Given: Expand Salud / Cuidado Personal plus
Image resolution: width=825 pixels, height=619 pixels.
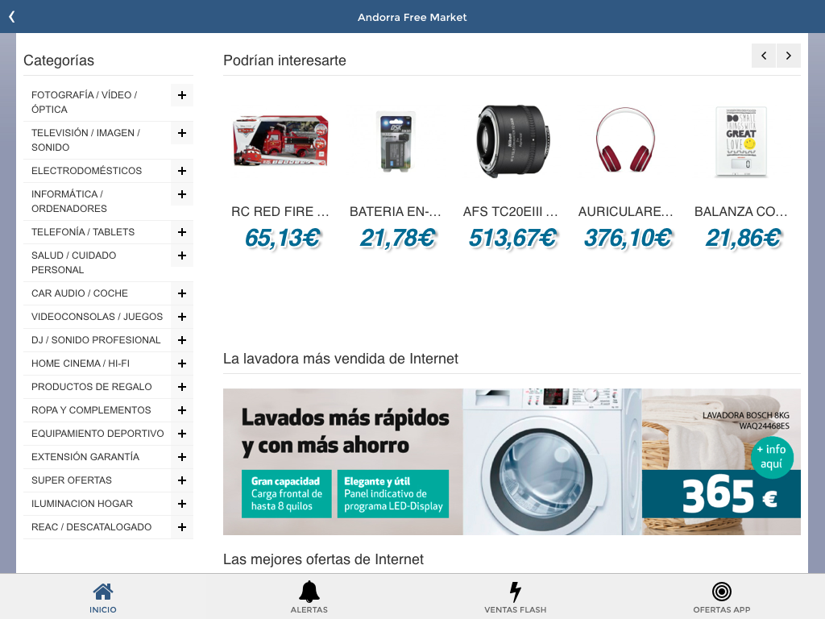Looking at the screenshot, I should pos(182,255).
